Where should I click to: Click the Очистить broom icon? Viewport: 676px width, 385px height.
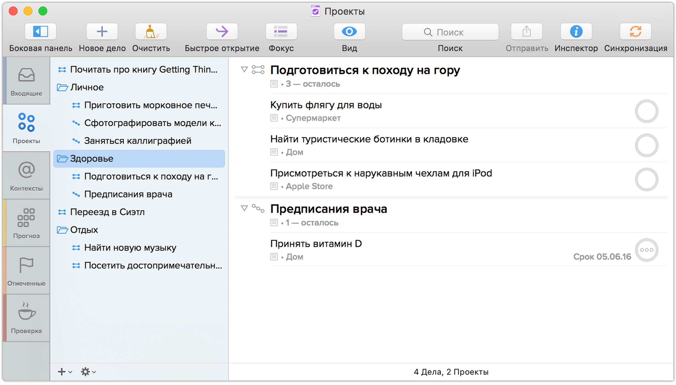click(151, 32)
